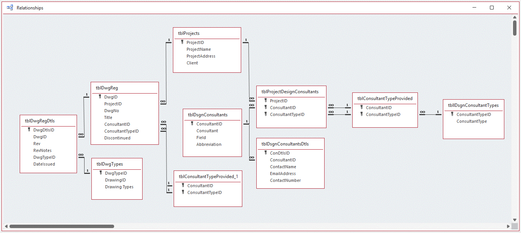Viewport: 521px width, 233px height.
Task: Click the primary key icon beside ProjectID in tblProjects
Action: [x=182, y=42]
